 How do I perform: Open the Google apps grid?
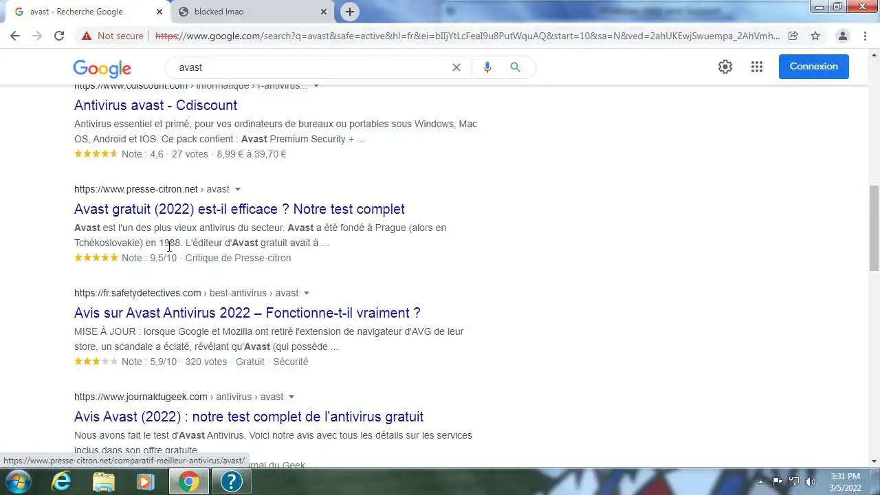pyautogui.click(x=757, y=67)
